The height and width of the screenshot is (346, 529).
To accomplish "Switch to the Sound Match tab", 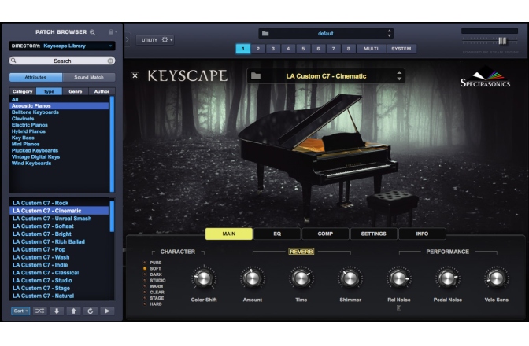I will tap(89, 77).
